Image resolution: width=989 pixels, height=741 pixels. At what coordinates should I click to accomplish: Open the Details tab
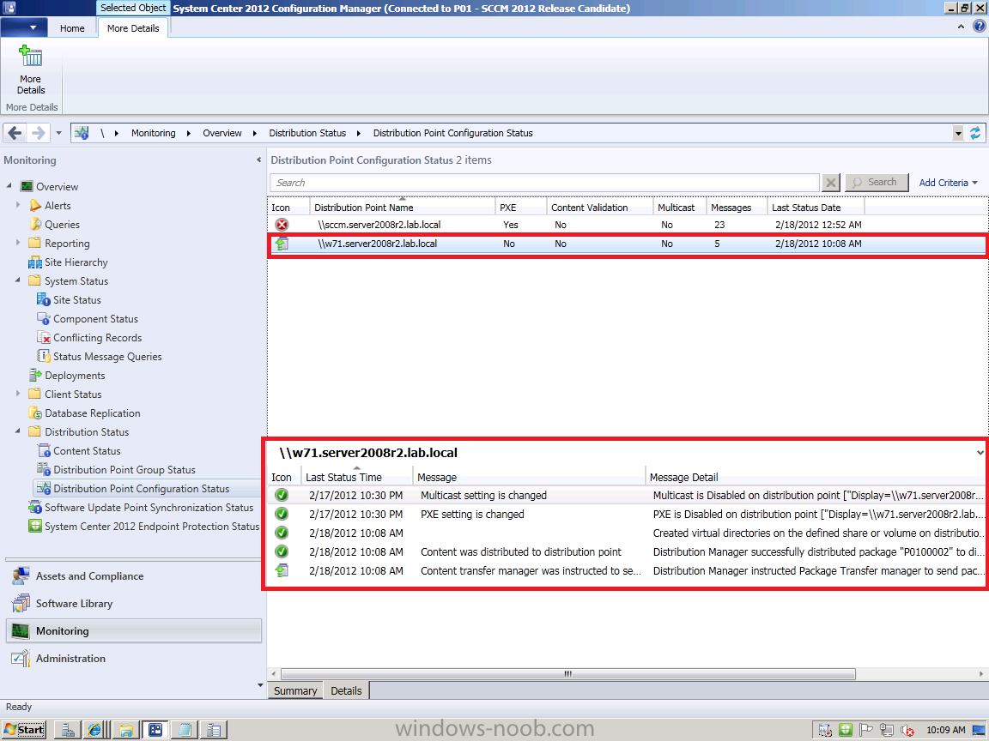(346, 690)
